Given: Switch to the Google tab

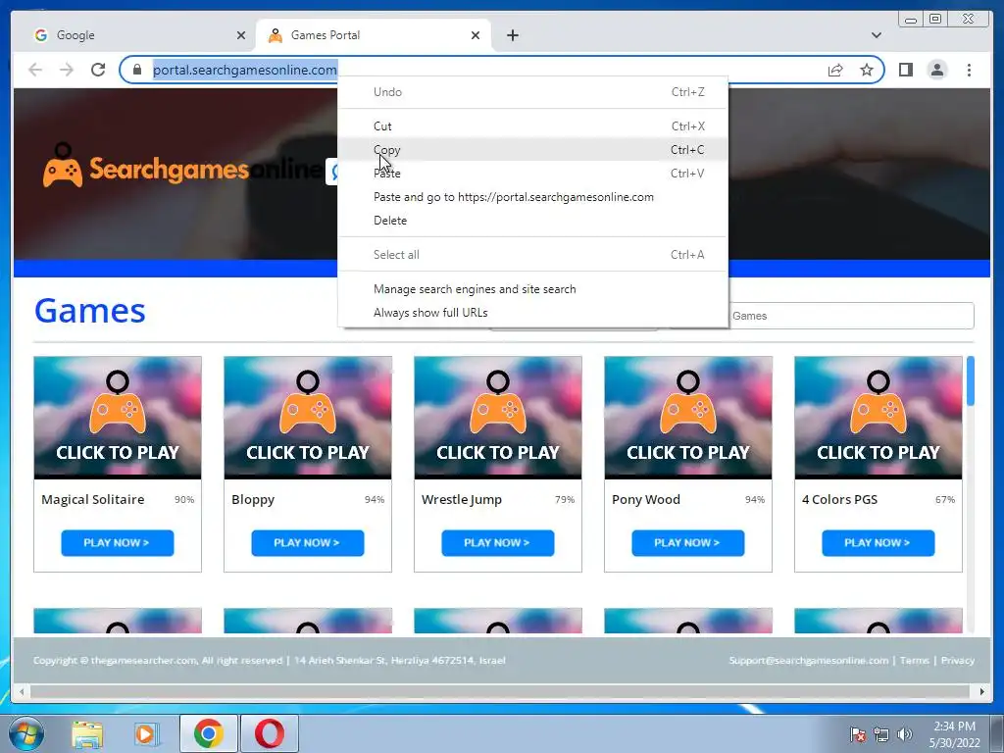Looking at the screenshot, I should pos(139,35).
